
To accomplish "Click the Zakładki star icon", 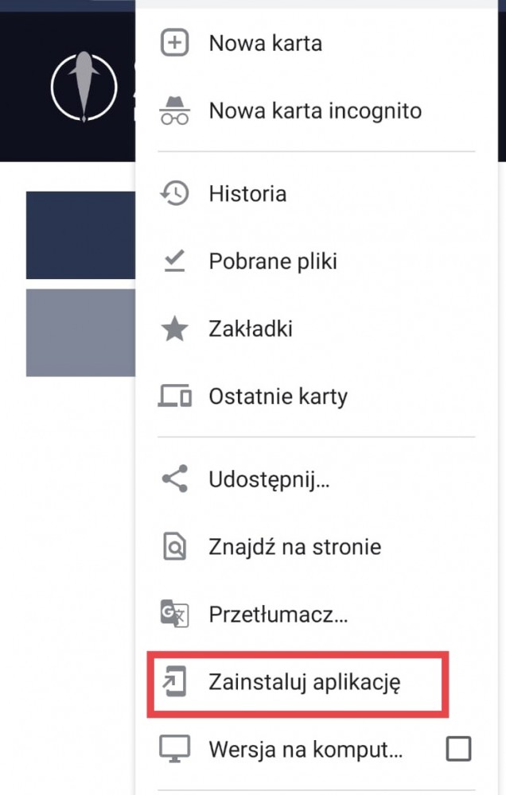I will click(x=174, y=328).
